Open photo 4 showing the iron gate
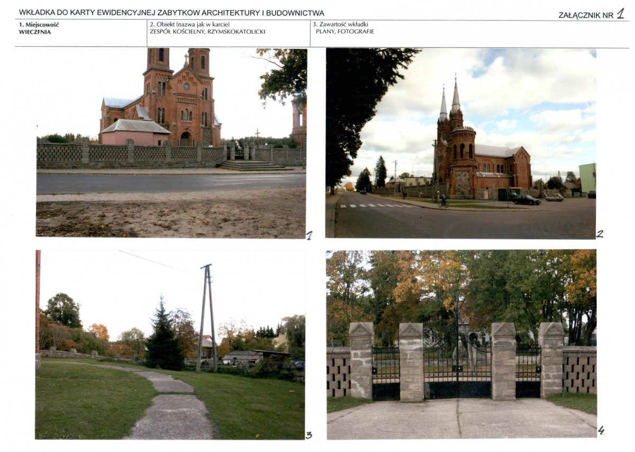The image size is (635, 452). [x=461, y=345]
